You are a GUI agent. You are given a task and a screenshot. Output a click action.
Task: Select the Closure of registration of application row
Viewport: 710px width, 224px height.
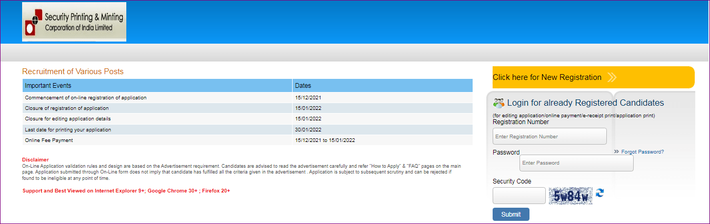(67, 108)
